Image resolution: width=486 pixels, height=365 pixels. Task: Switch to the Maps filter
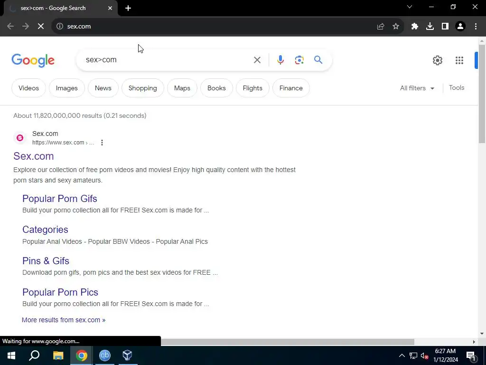pos(182,88)
